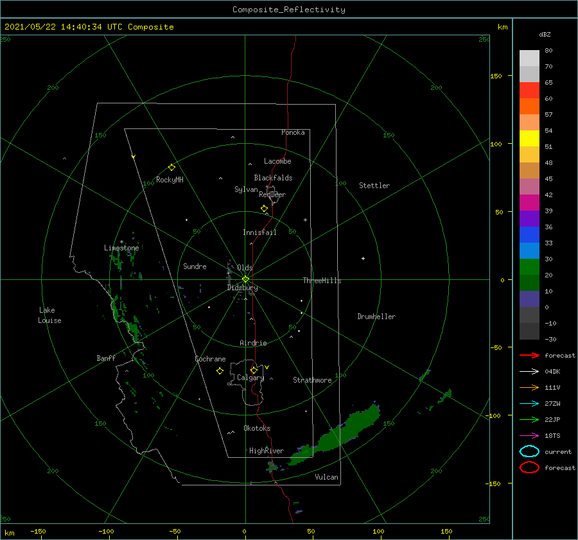The height and width of the screenshot is (540, 578).
Task: Click the 2021/05/22 14:40:34 UTC timestamp
Action: pyautogui.click(x=89, y=27)
